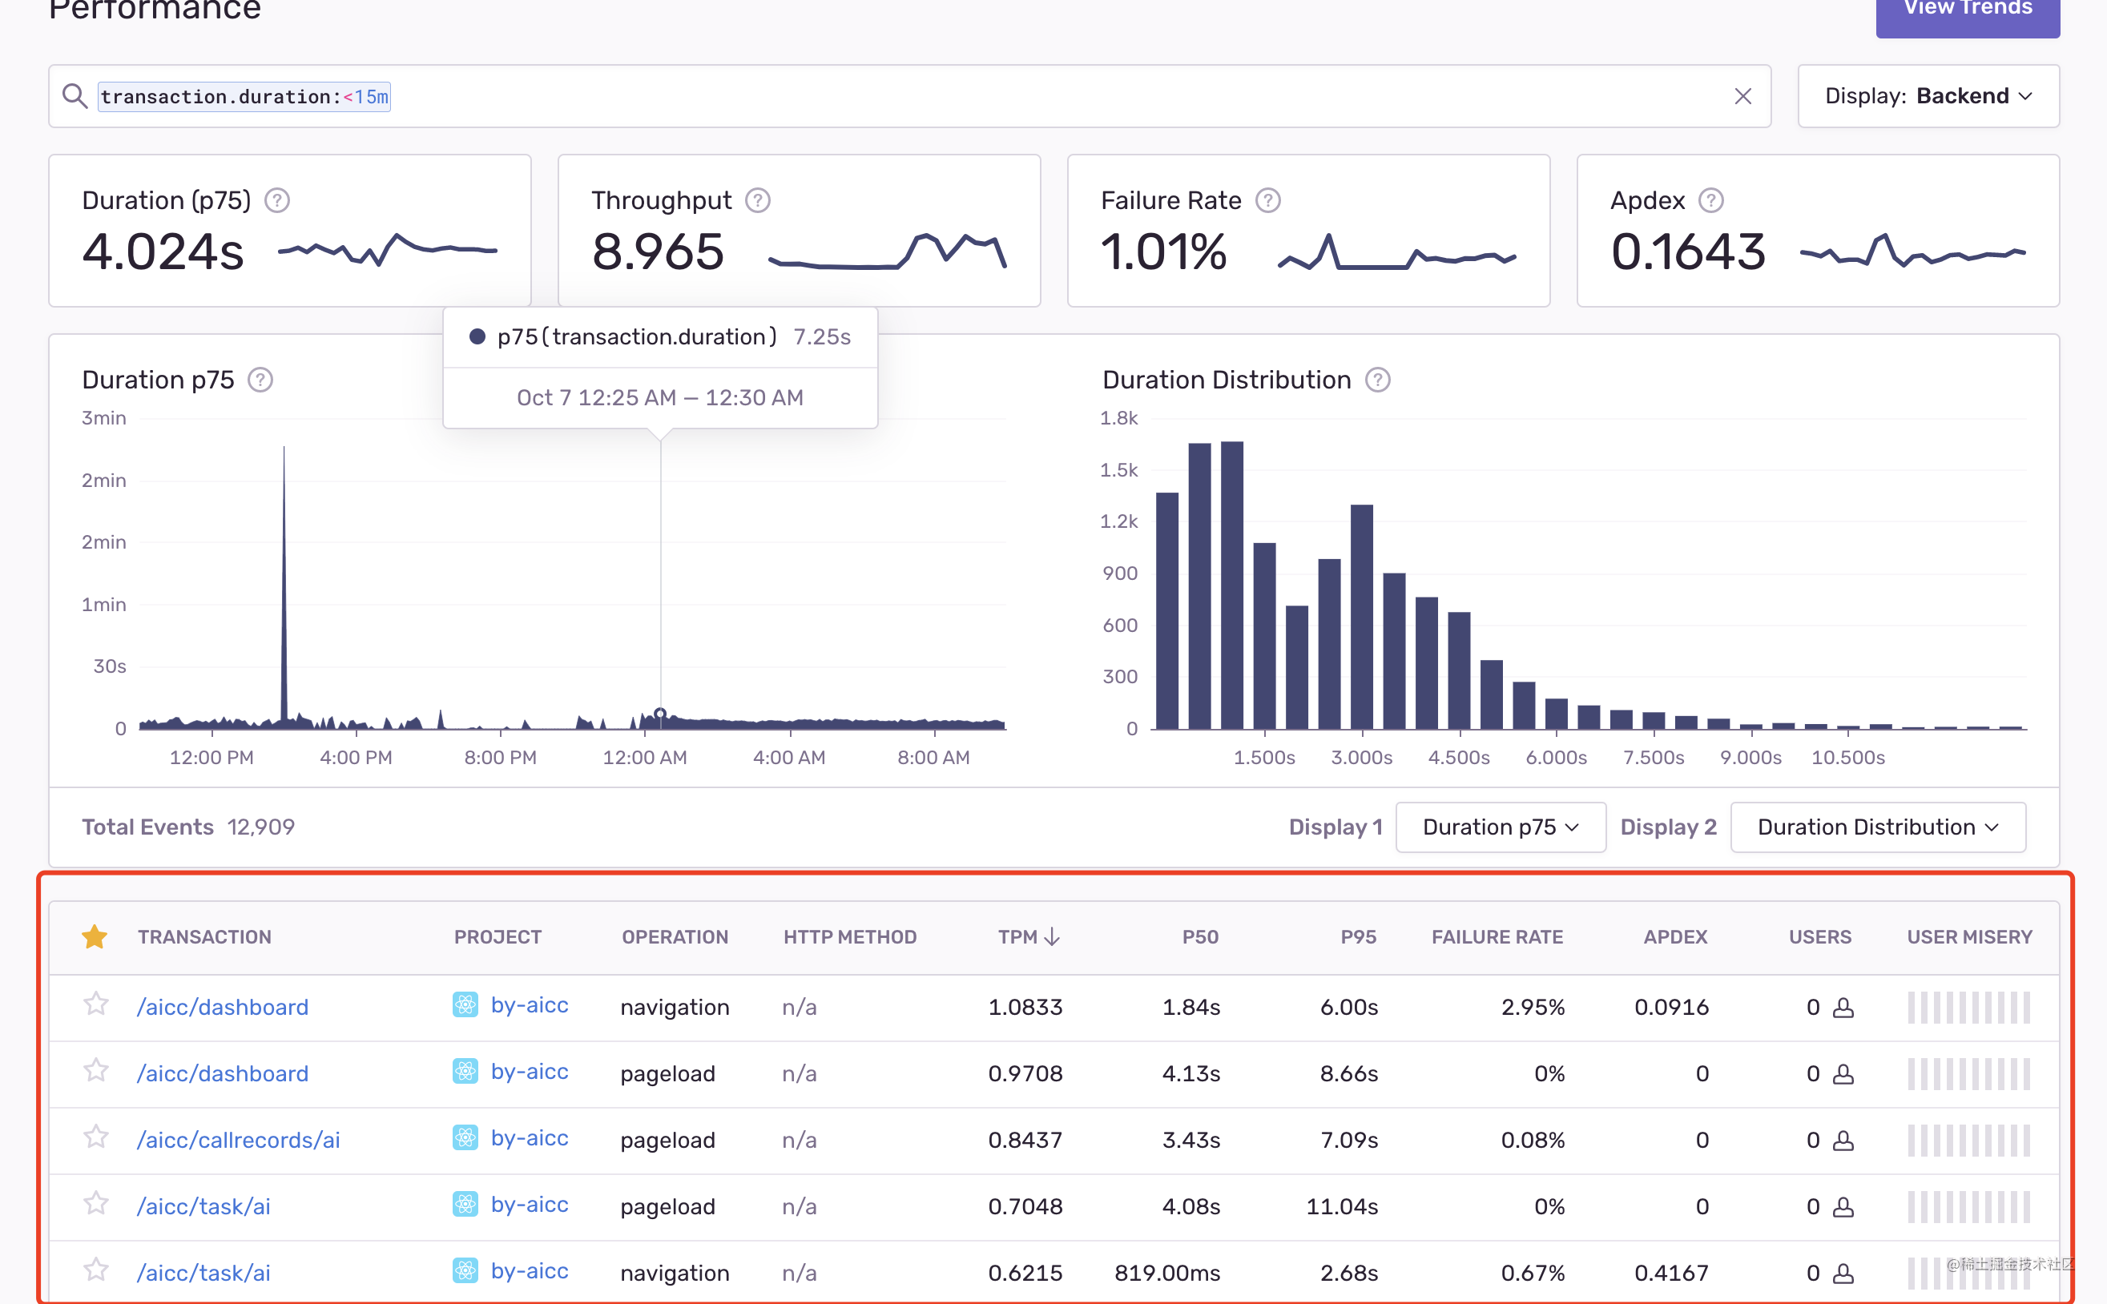The image size is (2107, 1304).
Task: Click TRANSACTION column header
Action: pos(204,936)
